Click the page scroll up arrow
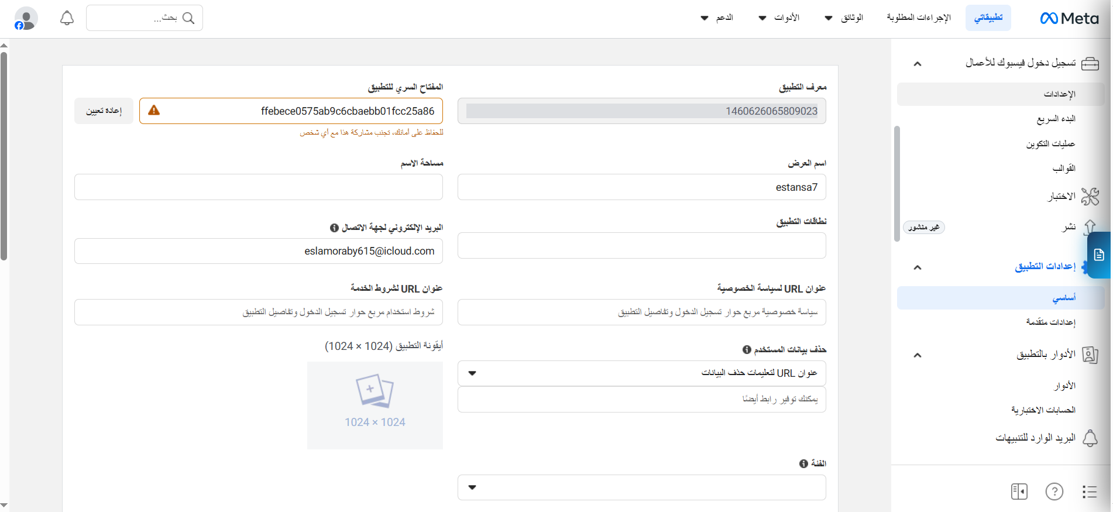Viewport: 1113px width, 512px height. point(4,45)
